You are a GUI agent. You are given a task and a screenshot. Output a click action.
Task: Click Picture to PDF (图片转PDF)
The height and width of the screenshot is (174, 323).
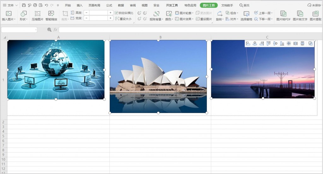(283, 16)
